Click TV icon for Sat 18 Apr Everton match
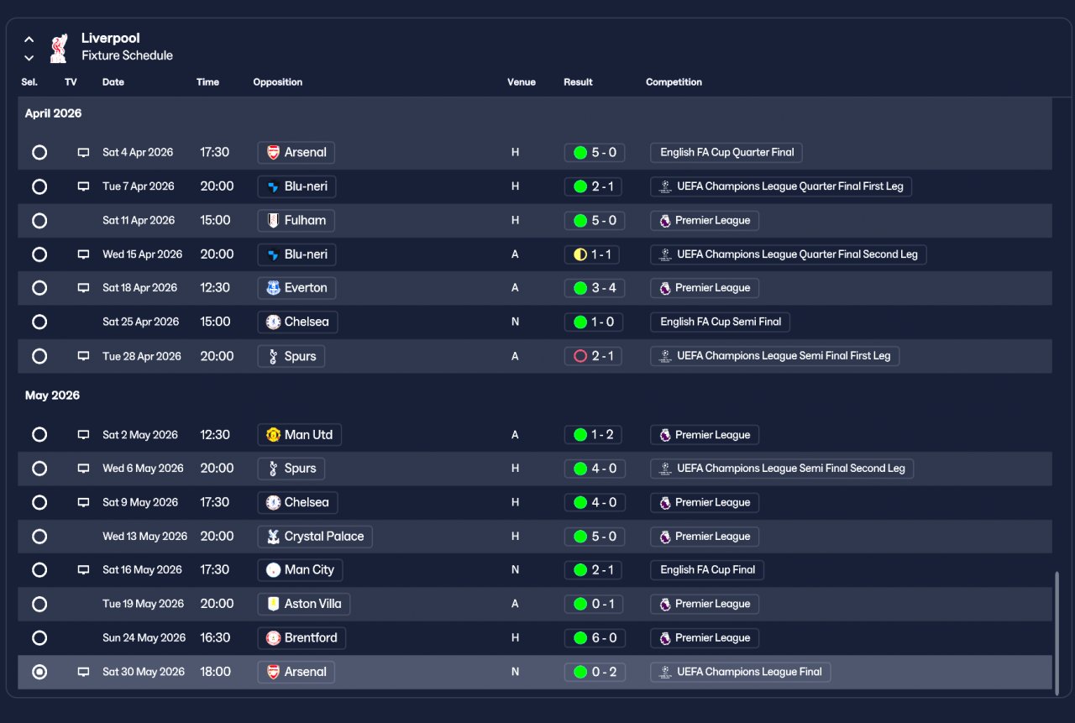The image size is (1075, 723). point(83,288)
